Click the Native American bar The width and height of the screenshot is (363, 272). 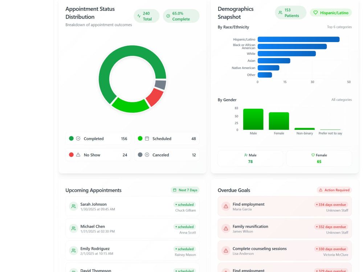(268, 68)
